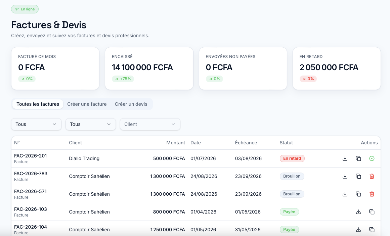This screenshot has width=390, height=236.
Task: Click the Statut column header
Action: (286, 143)
